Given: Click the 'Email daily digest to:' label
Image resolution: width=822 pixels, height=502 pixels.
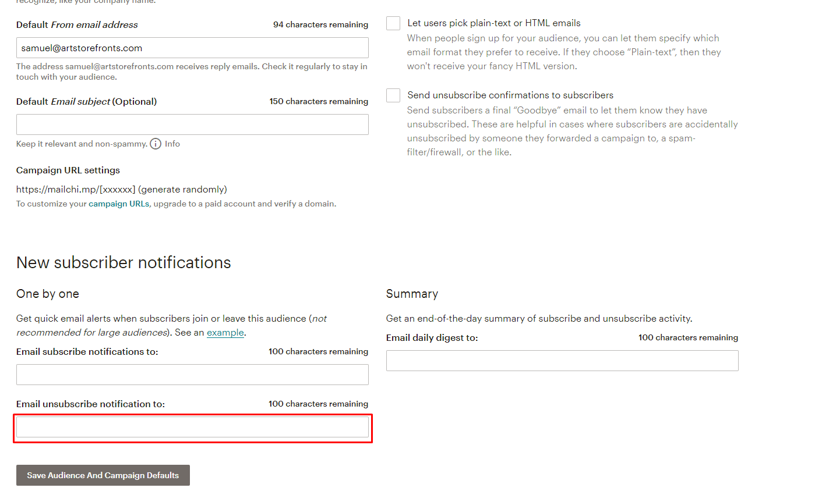Looking at the screenshot, I should click(x=432, y=338).
